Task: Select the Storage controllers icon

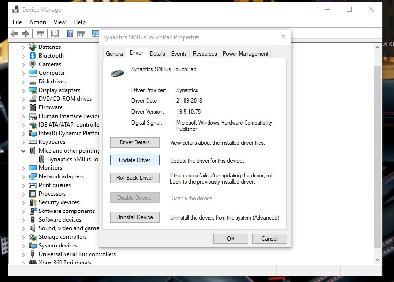Action: (x=33, y=237)
